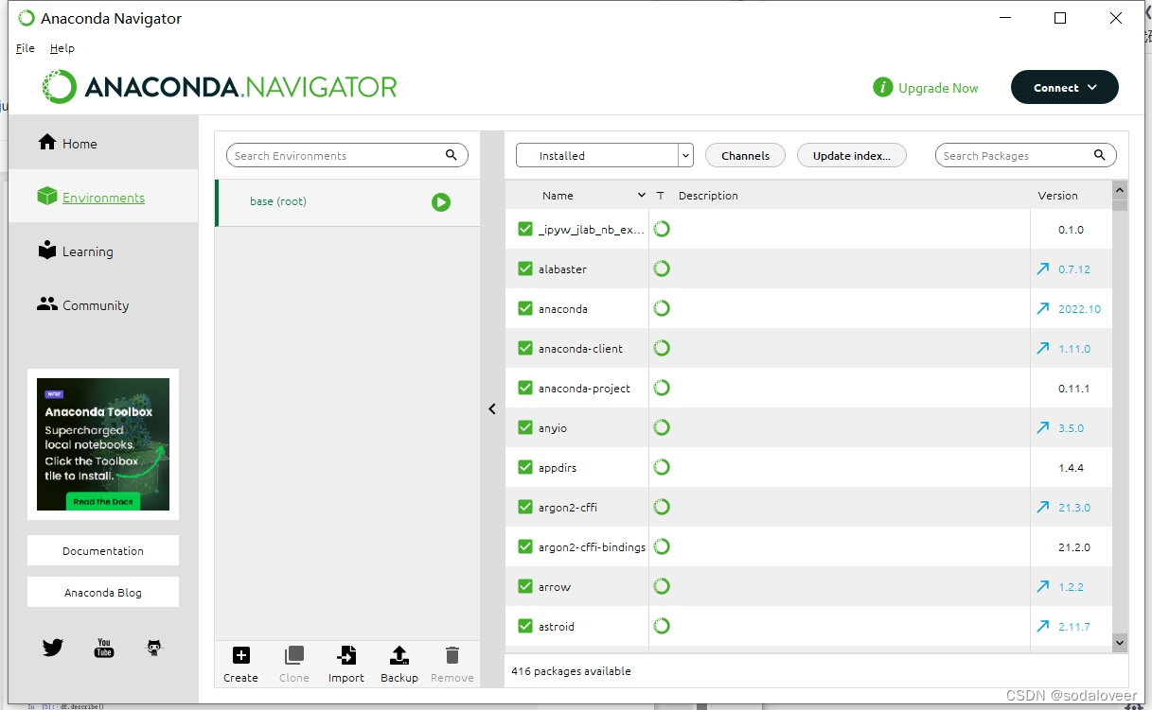Click the type circle icon for anaconda-project
This screenshot has width=1152, height=710.
point(662,388)
